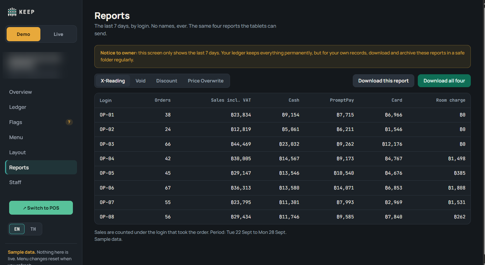Open the Price Overwrite tab
Viewport: 485px width, 265px height.
(206, 81)
